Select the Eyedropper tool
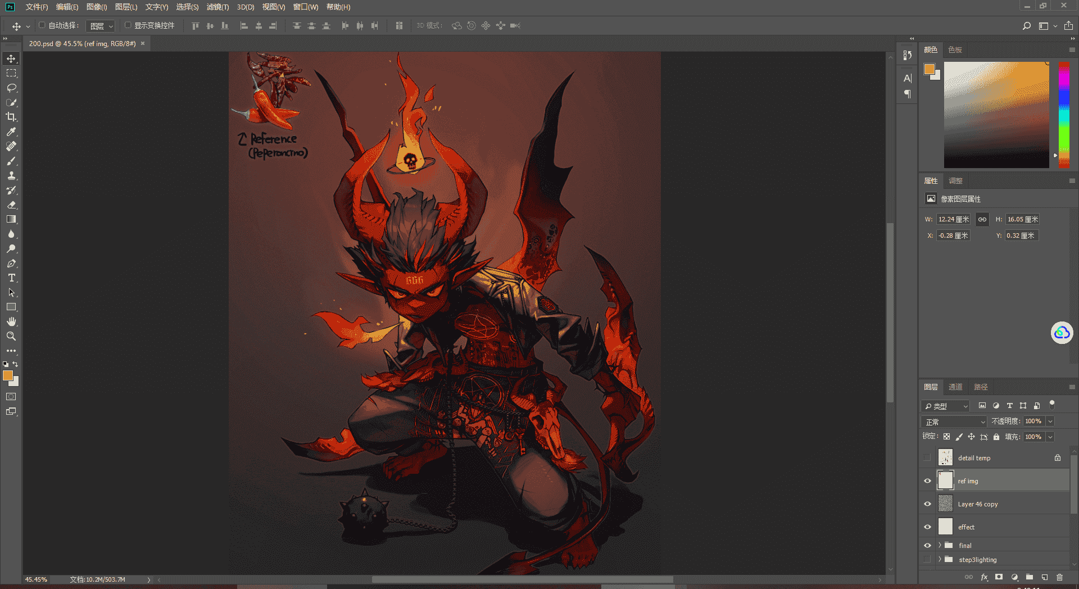The height and width of the screenshot is (589, 1079). coord(11,132)
